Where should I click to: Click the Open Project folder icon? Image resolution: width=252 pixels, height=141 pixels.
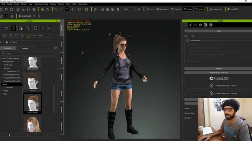coord(6,9)
